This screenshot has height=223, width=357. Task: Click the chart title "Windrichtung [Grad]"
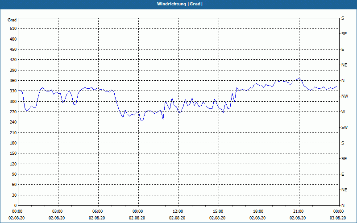(x=180, y=4)
